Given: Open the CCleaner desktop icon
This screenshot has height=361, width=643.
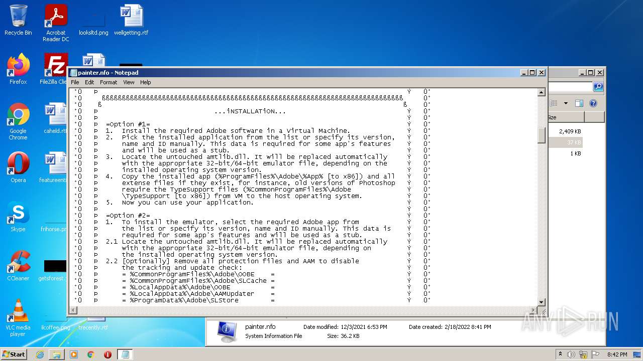Looking at the screenshot, I should [18, 266].
